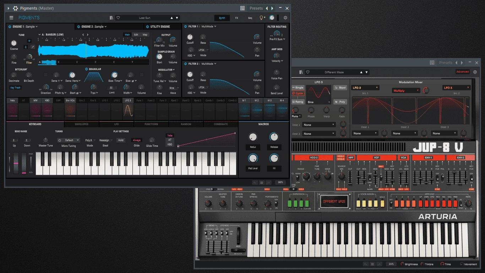Open Pre-FX Sum filter routing dropdown
This screenshot has width=485, height=273.
pyautogui.click(x=277, y=39)
